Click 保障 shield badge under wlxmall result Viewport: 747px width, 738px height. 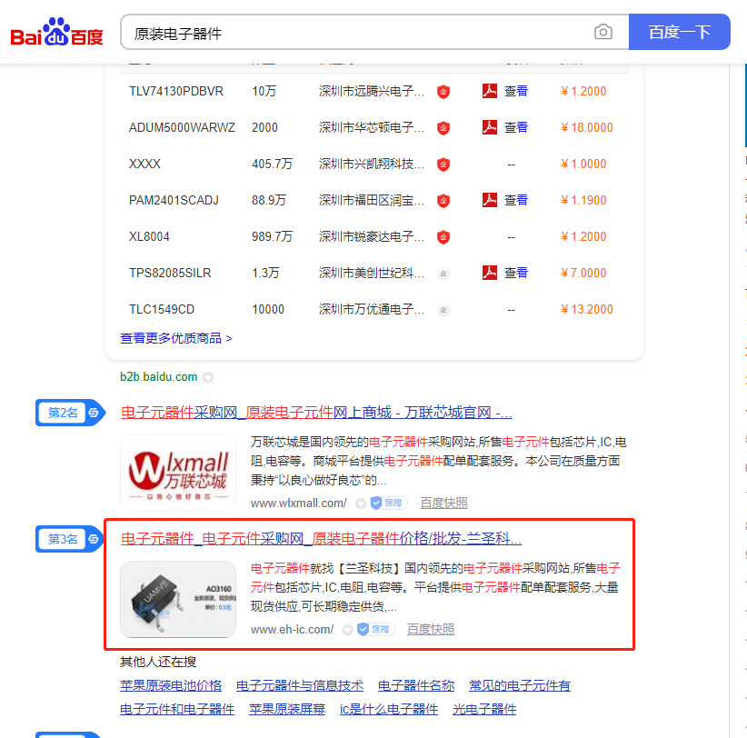pyautogui.click(x=388, y=504)
